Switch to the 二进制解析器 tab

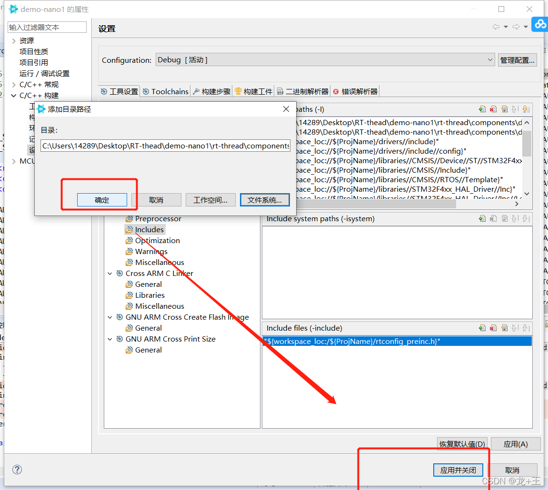tap(303, 91)
